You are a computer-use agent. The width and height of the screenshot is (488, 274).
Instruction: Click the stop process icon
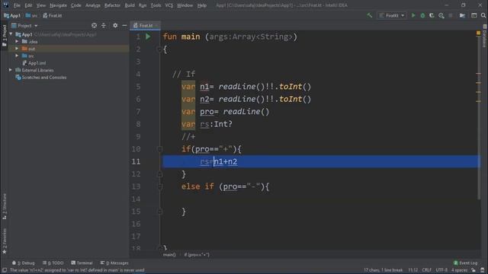pos(451,15)
